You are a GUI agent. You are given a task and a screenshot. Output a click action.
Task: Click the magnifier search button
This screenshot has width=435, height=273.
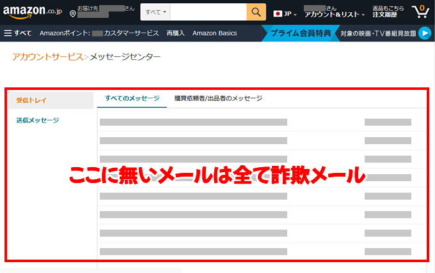pyautogui.click(x=256, y=12)
